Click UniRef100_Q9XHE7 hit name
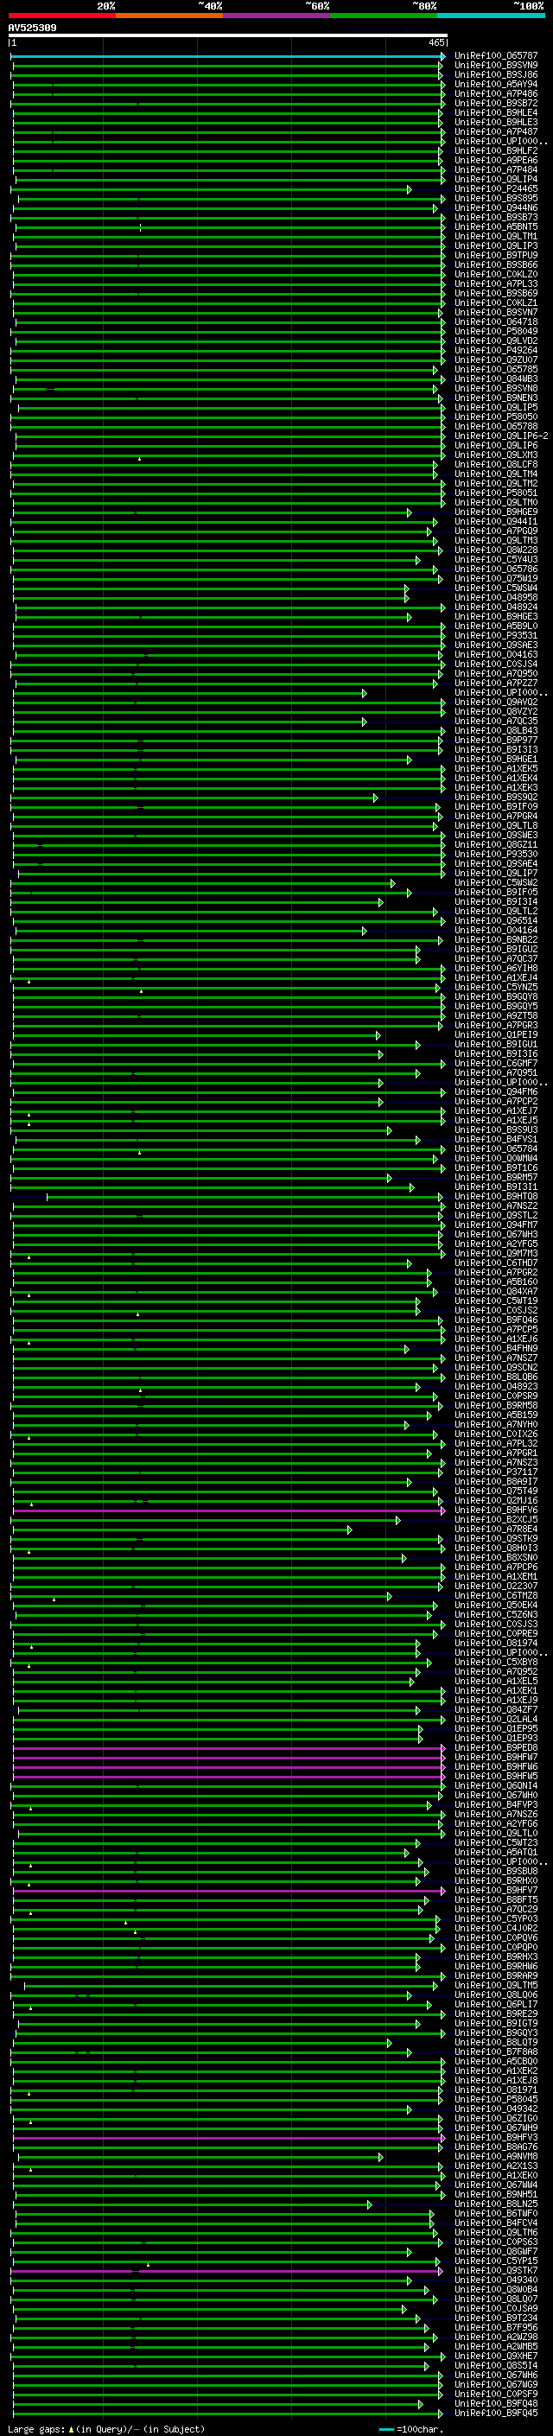Image resolution: width=553 pixels, height=2436 pixels. (495, 2356)
